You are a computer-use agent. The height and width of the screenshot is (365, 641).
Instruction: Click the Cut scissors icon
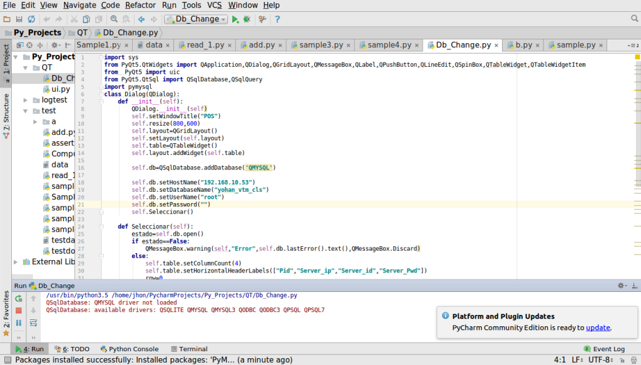click(74, 19)
